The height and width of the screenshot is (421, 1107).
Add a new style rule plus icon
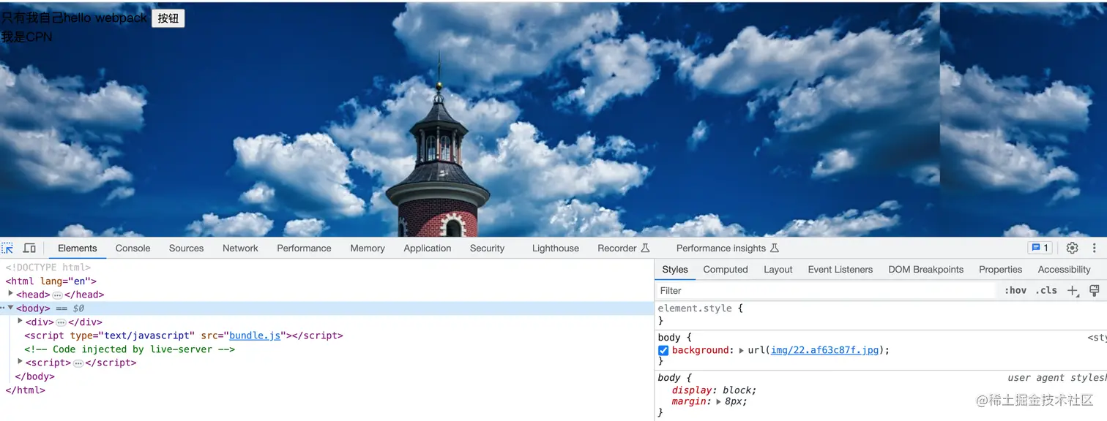click(1073, 291)
